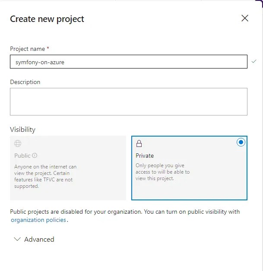Open the info icon beside Public

(x=35, y=156)
